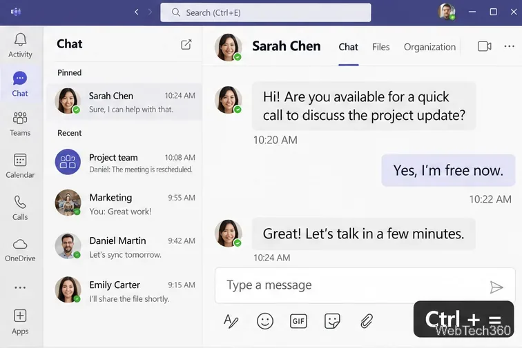Open Calls in the sidebar
This screenshot has height=348, width=522.
coord(20,207)
